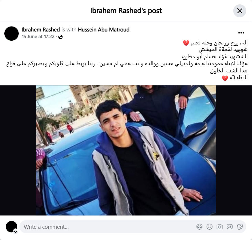Open the Ibrahem Rashed author name link
Screen dimensions: 252x240
tap(41, 30)
